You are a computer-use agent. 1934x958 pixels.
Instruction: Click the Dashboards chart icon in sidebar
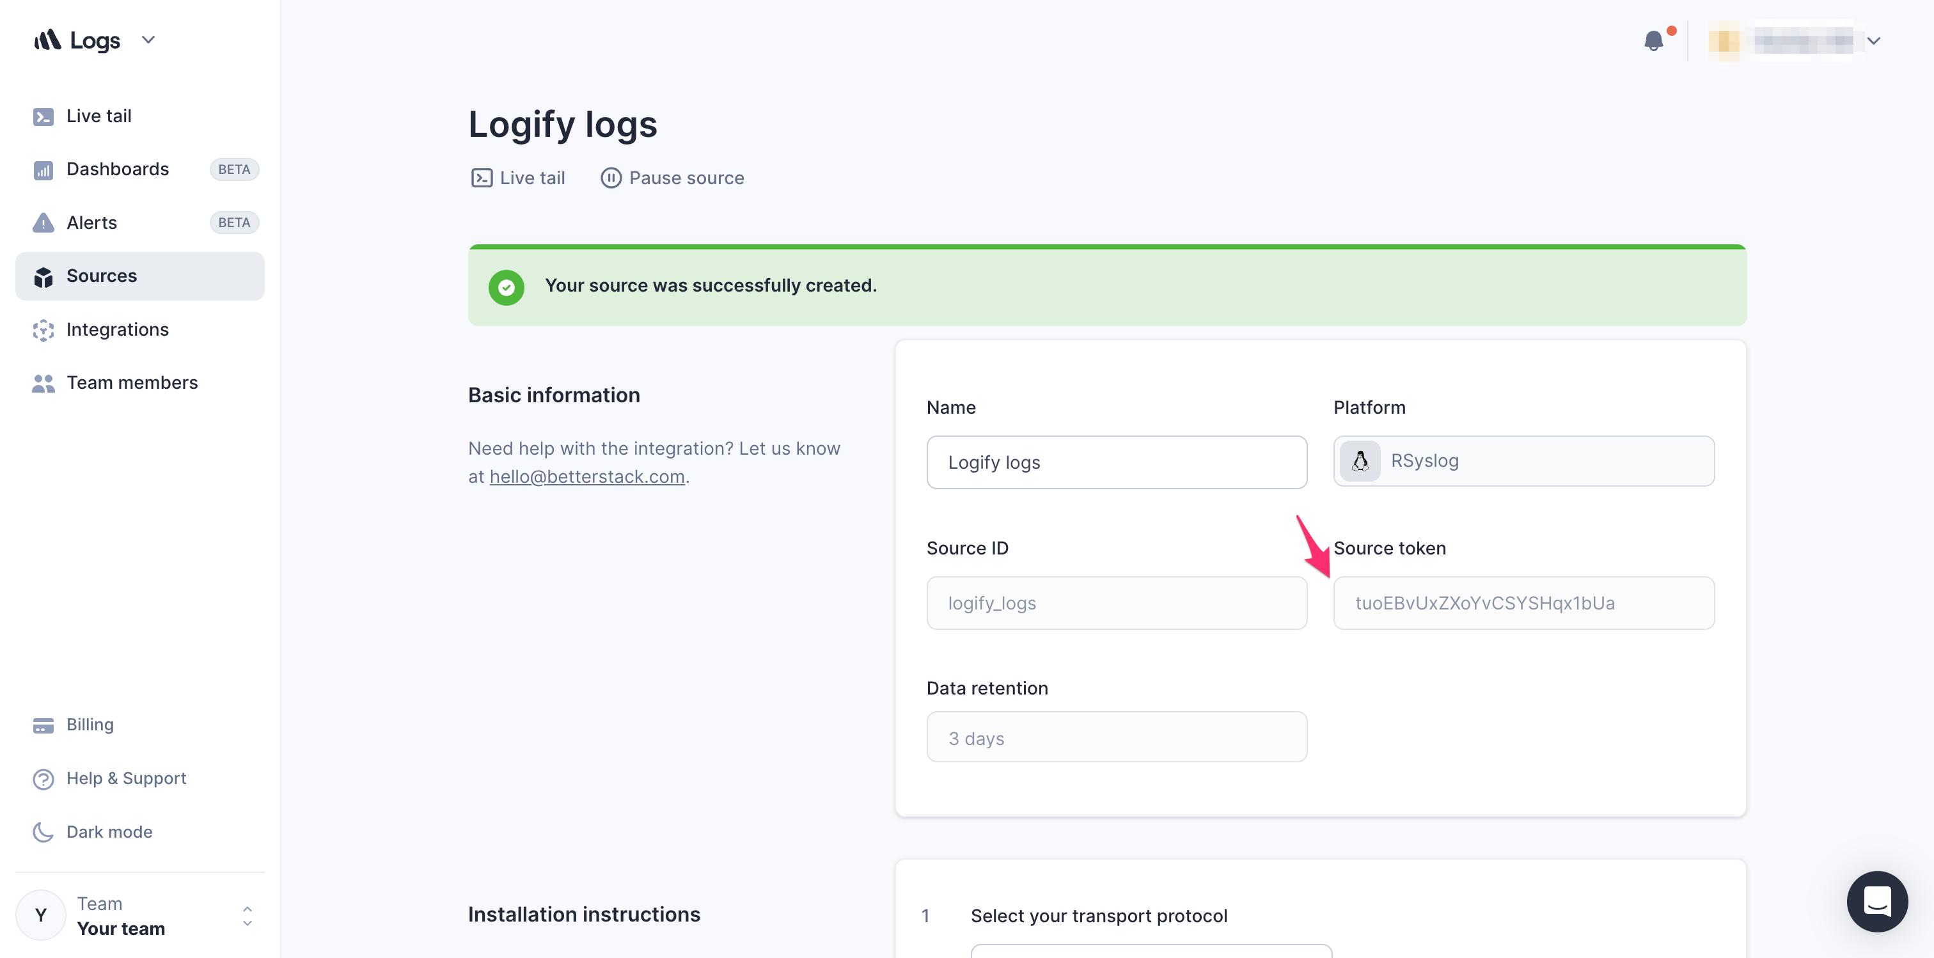(x=43, y=169)
